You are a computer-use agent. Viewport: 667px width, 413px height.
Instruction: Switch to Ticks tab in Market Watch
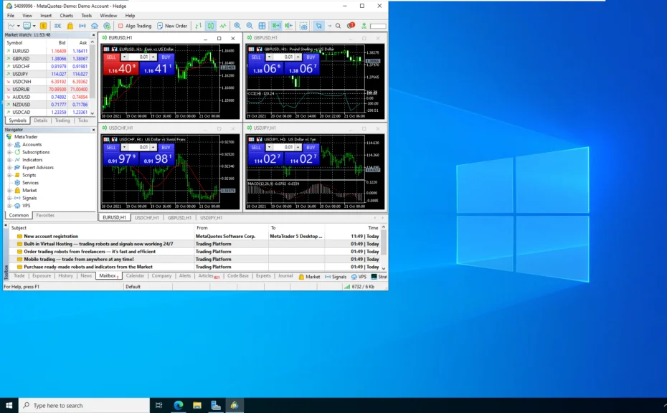[x=83, y=120]
